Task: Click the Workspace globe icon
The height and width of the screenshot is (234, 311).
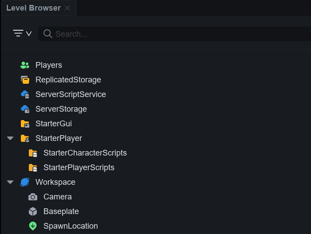Action: (x=25, y=182)
